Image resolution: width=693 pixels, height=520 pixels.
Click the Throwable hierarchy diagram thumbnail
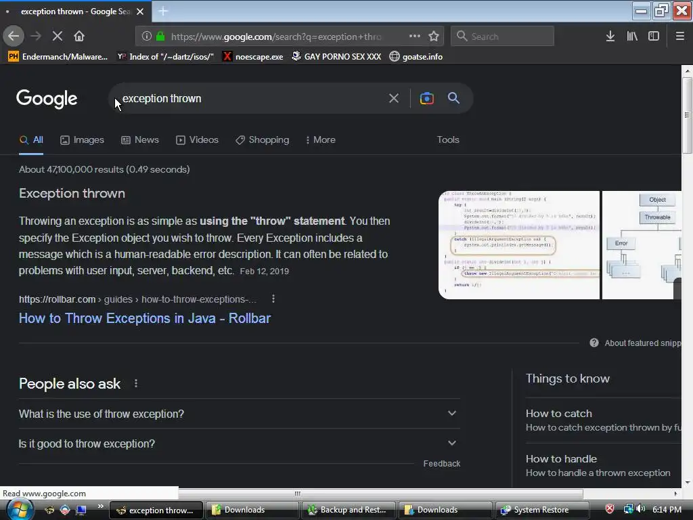(x=642, y=245)
